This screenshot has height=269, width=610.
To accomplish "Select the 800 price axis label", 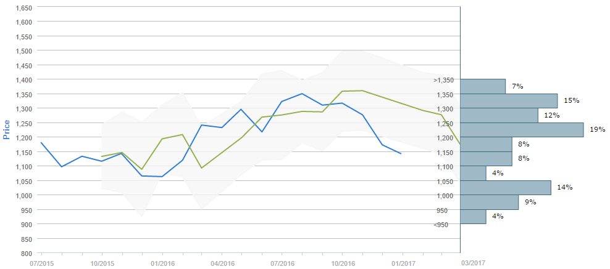I will pos(27,253).
